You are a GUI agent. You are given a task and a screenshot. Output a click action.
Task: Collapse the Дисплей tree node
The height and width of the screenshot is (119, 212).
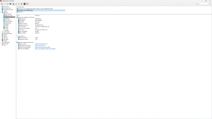(x=1, y=12)
